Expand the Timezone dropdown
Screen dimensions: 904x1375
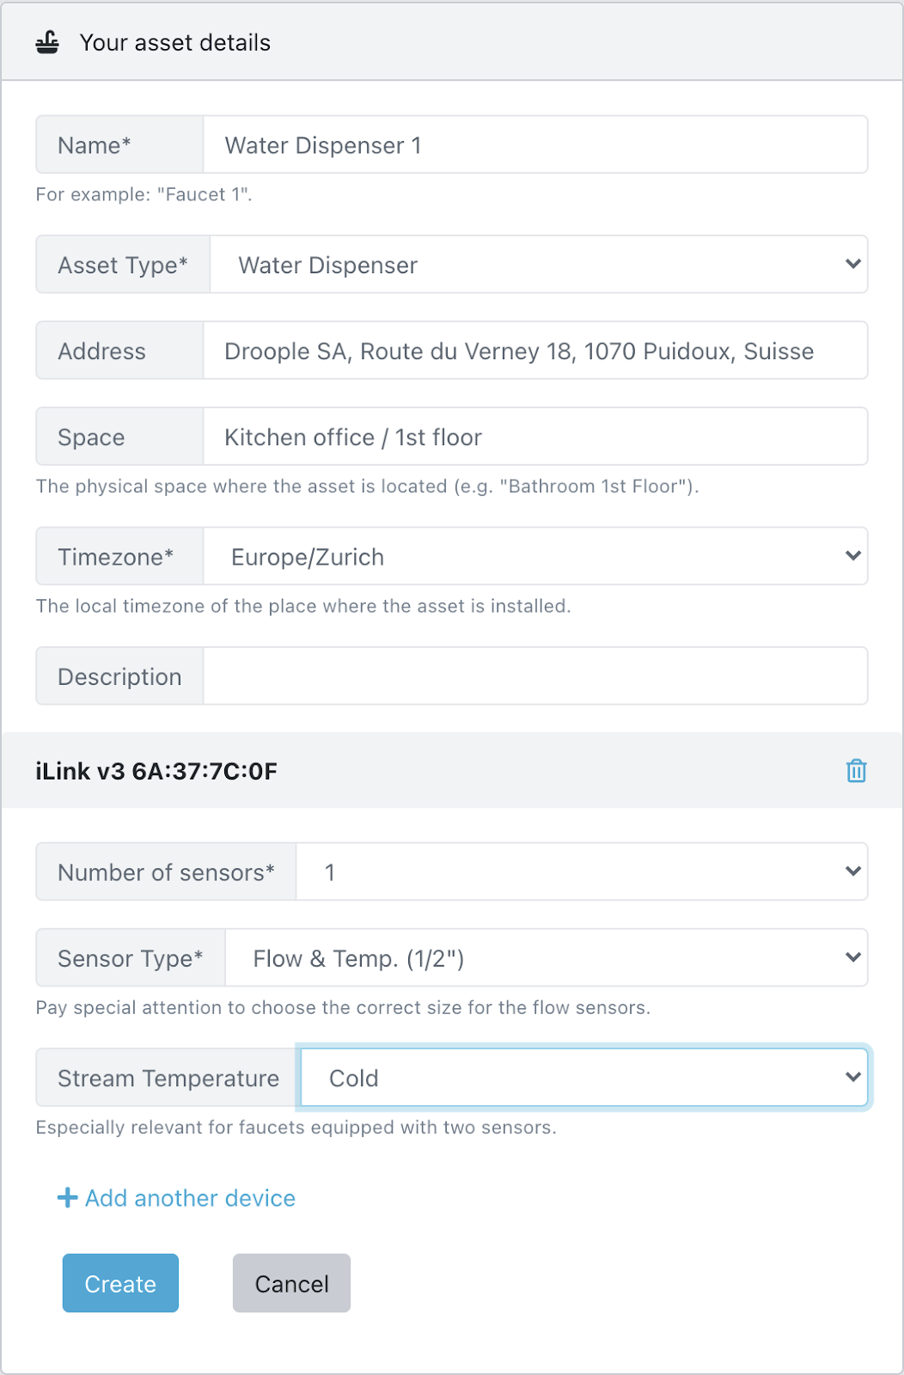point(534,557)
